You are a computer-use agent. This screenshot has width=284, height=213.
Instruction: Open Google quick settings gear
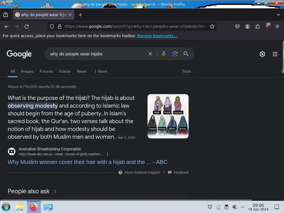coord(262,54)
